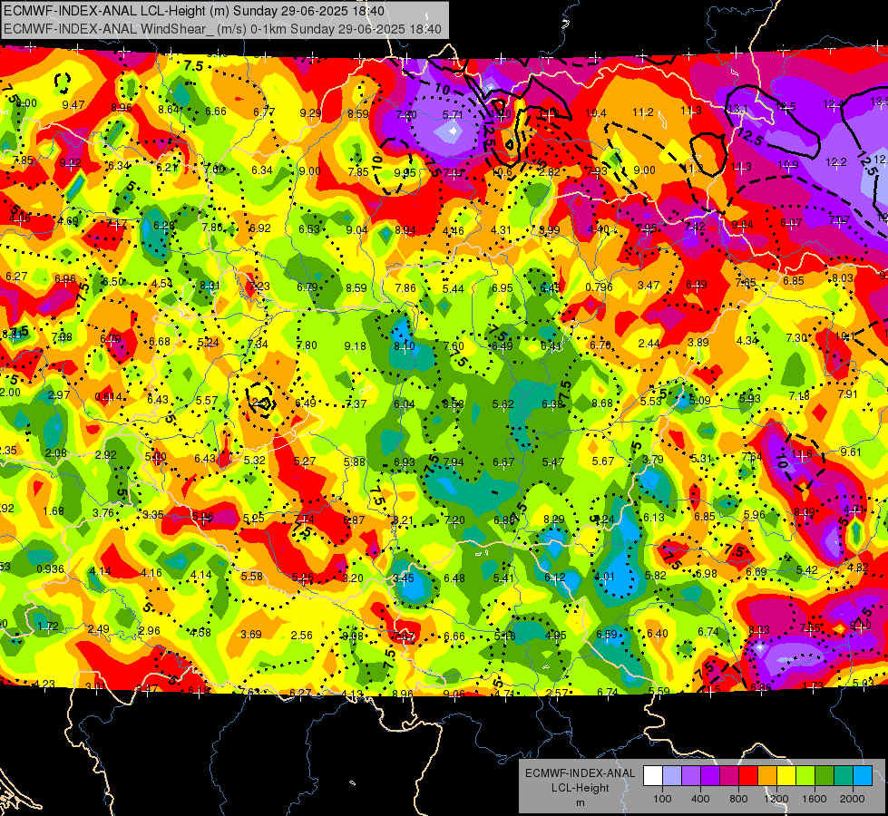Click the lime yellow-green legend swatch

(x=805, y=776)
